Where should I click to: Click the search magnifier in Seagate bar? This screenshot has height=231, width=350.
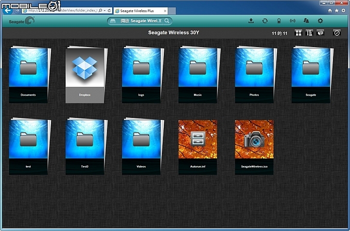(x=167, y=21)
